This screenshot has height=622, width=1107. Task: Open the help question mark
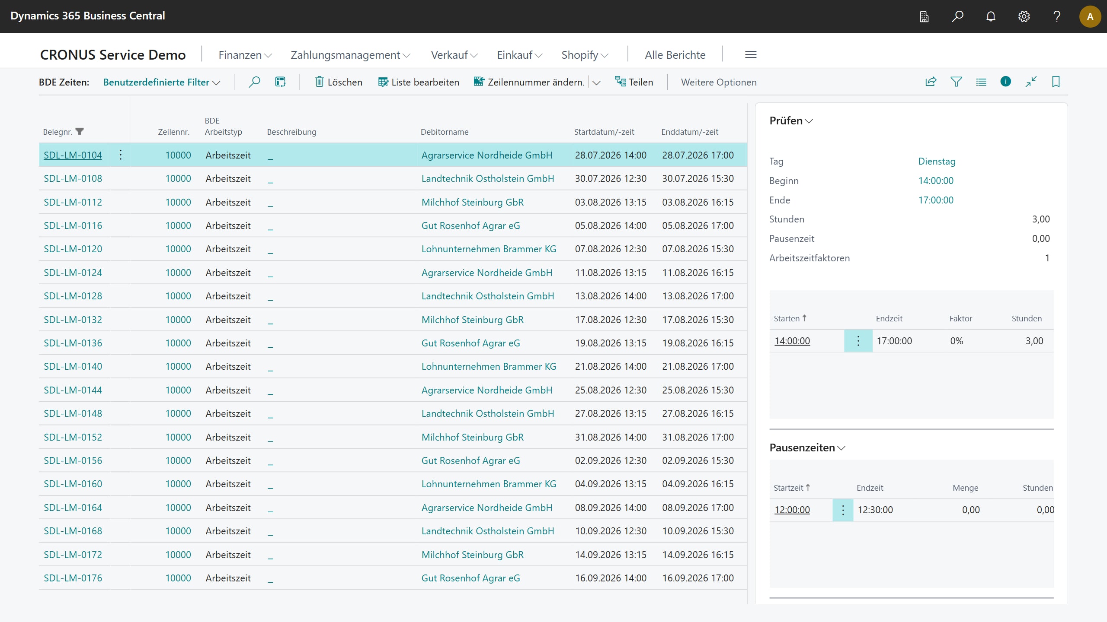pyautogui.click(x=1057, y=16)
